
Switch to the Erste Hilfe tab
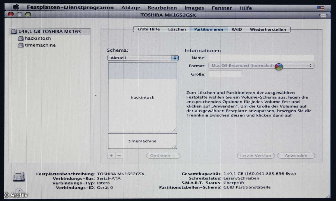click(149, 29)
